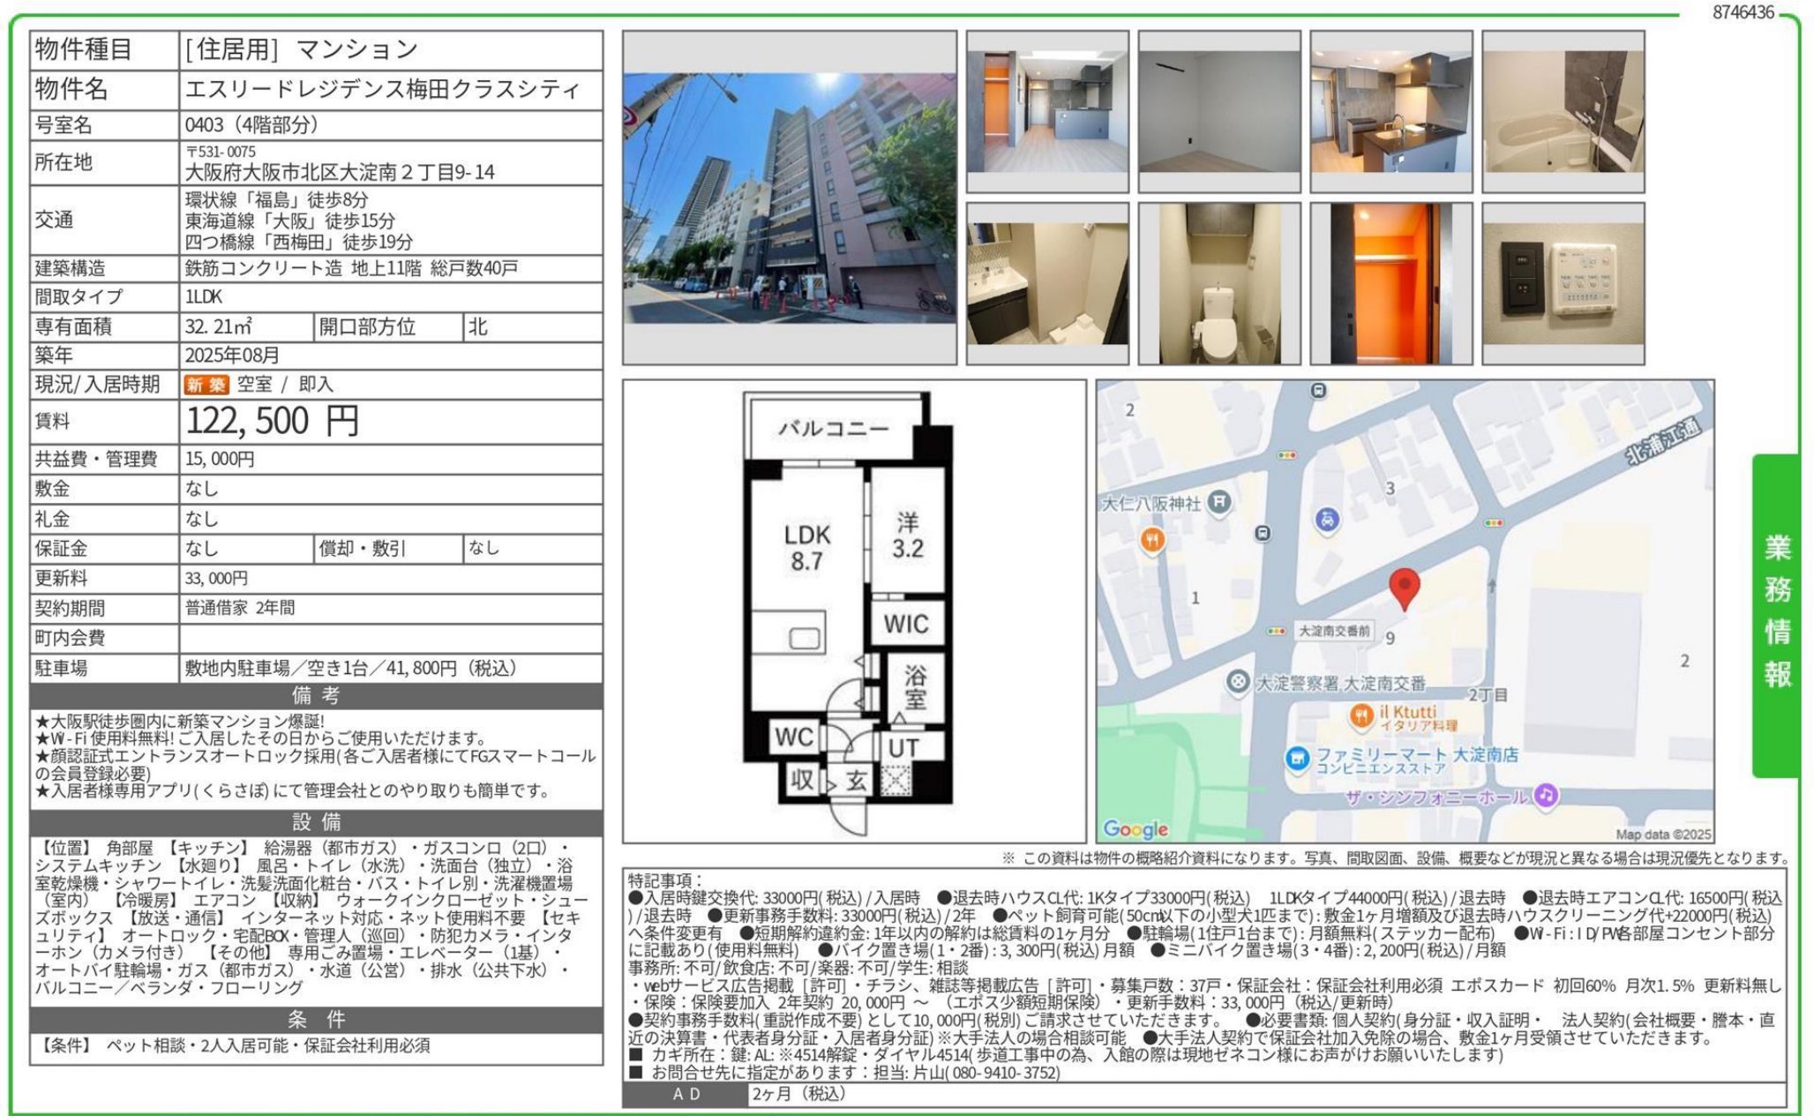This screenshot has width=1814, height=1116.
Task: Click the Symphony Hall purple music icon
Action: [x=1545, y=796]
